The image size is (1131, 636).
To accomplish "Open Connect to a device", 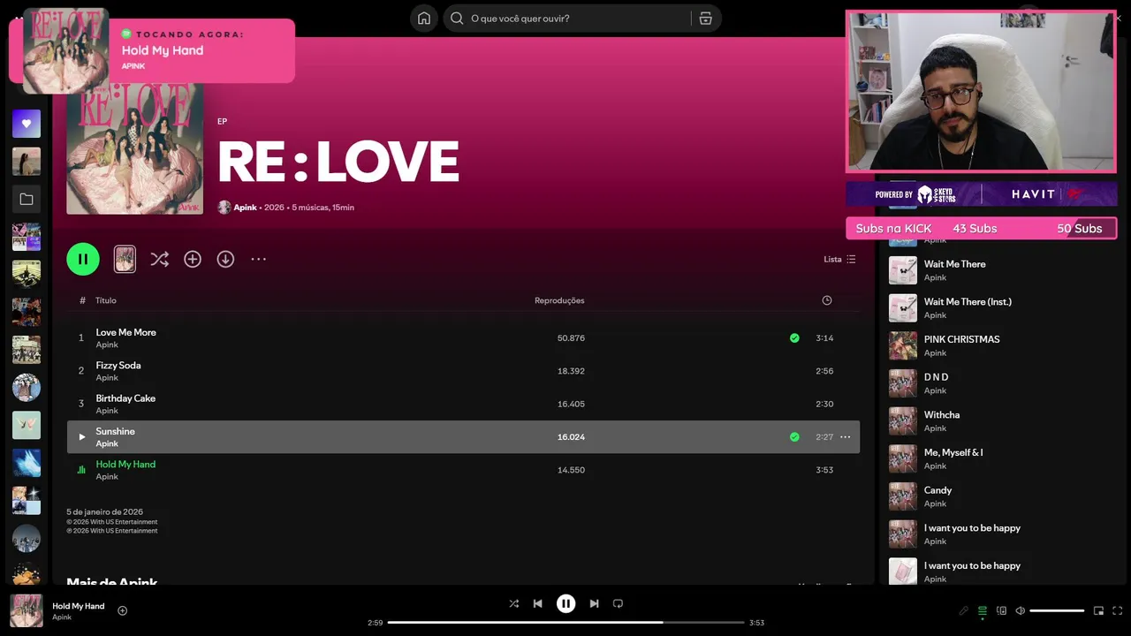I will point(1001,610).
